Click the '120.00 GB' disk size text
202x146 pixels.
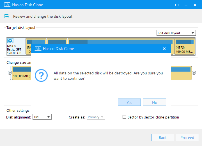pos(14,53)
